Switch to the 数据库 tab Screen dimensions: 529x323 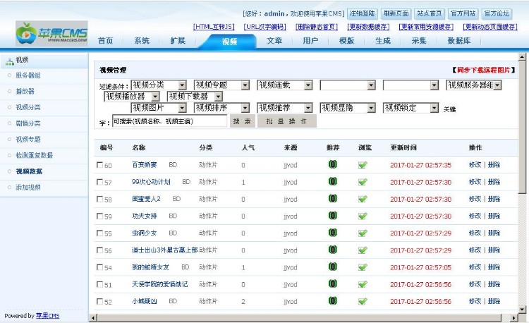(459, 41)
